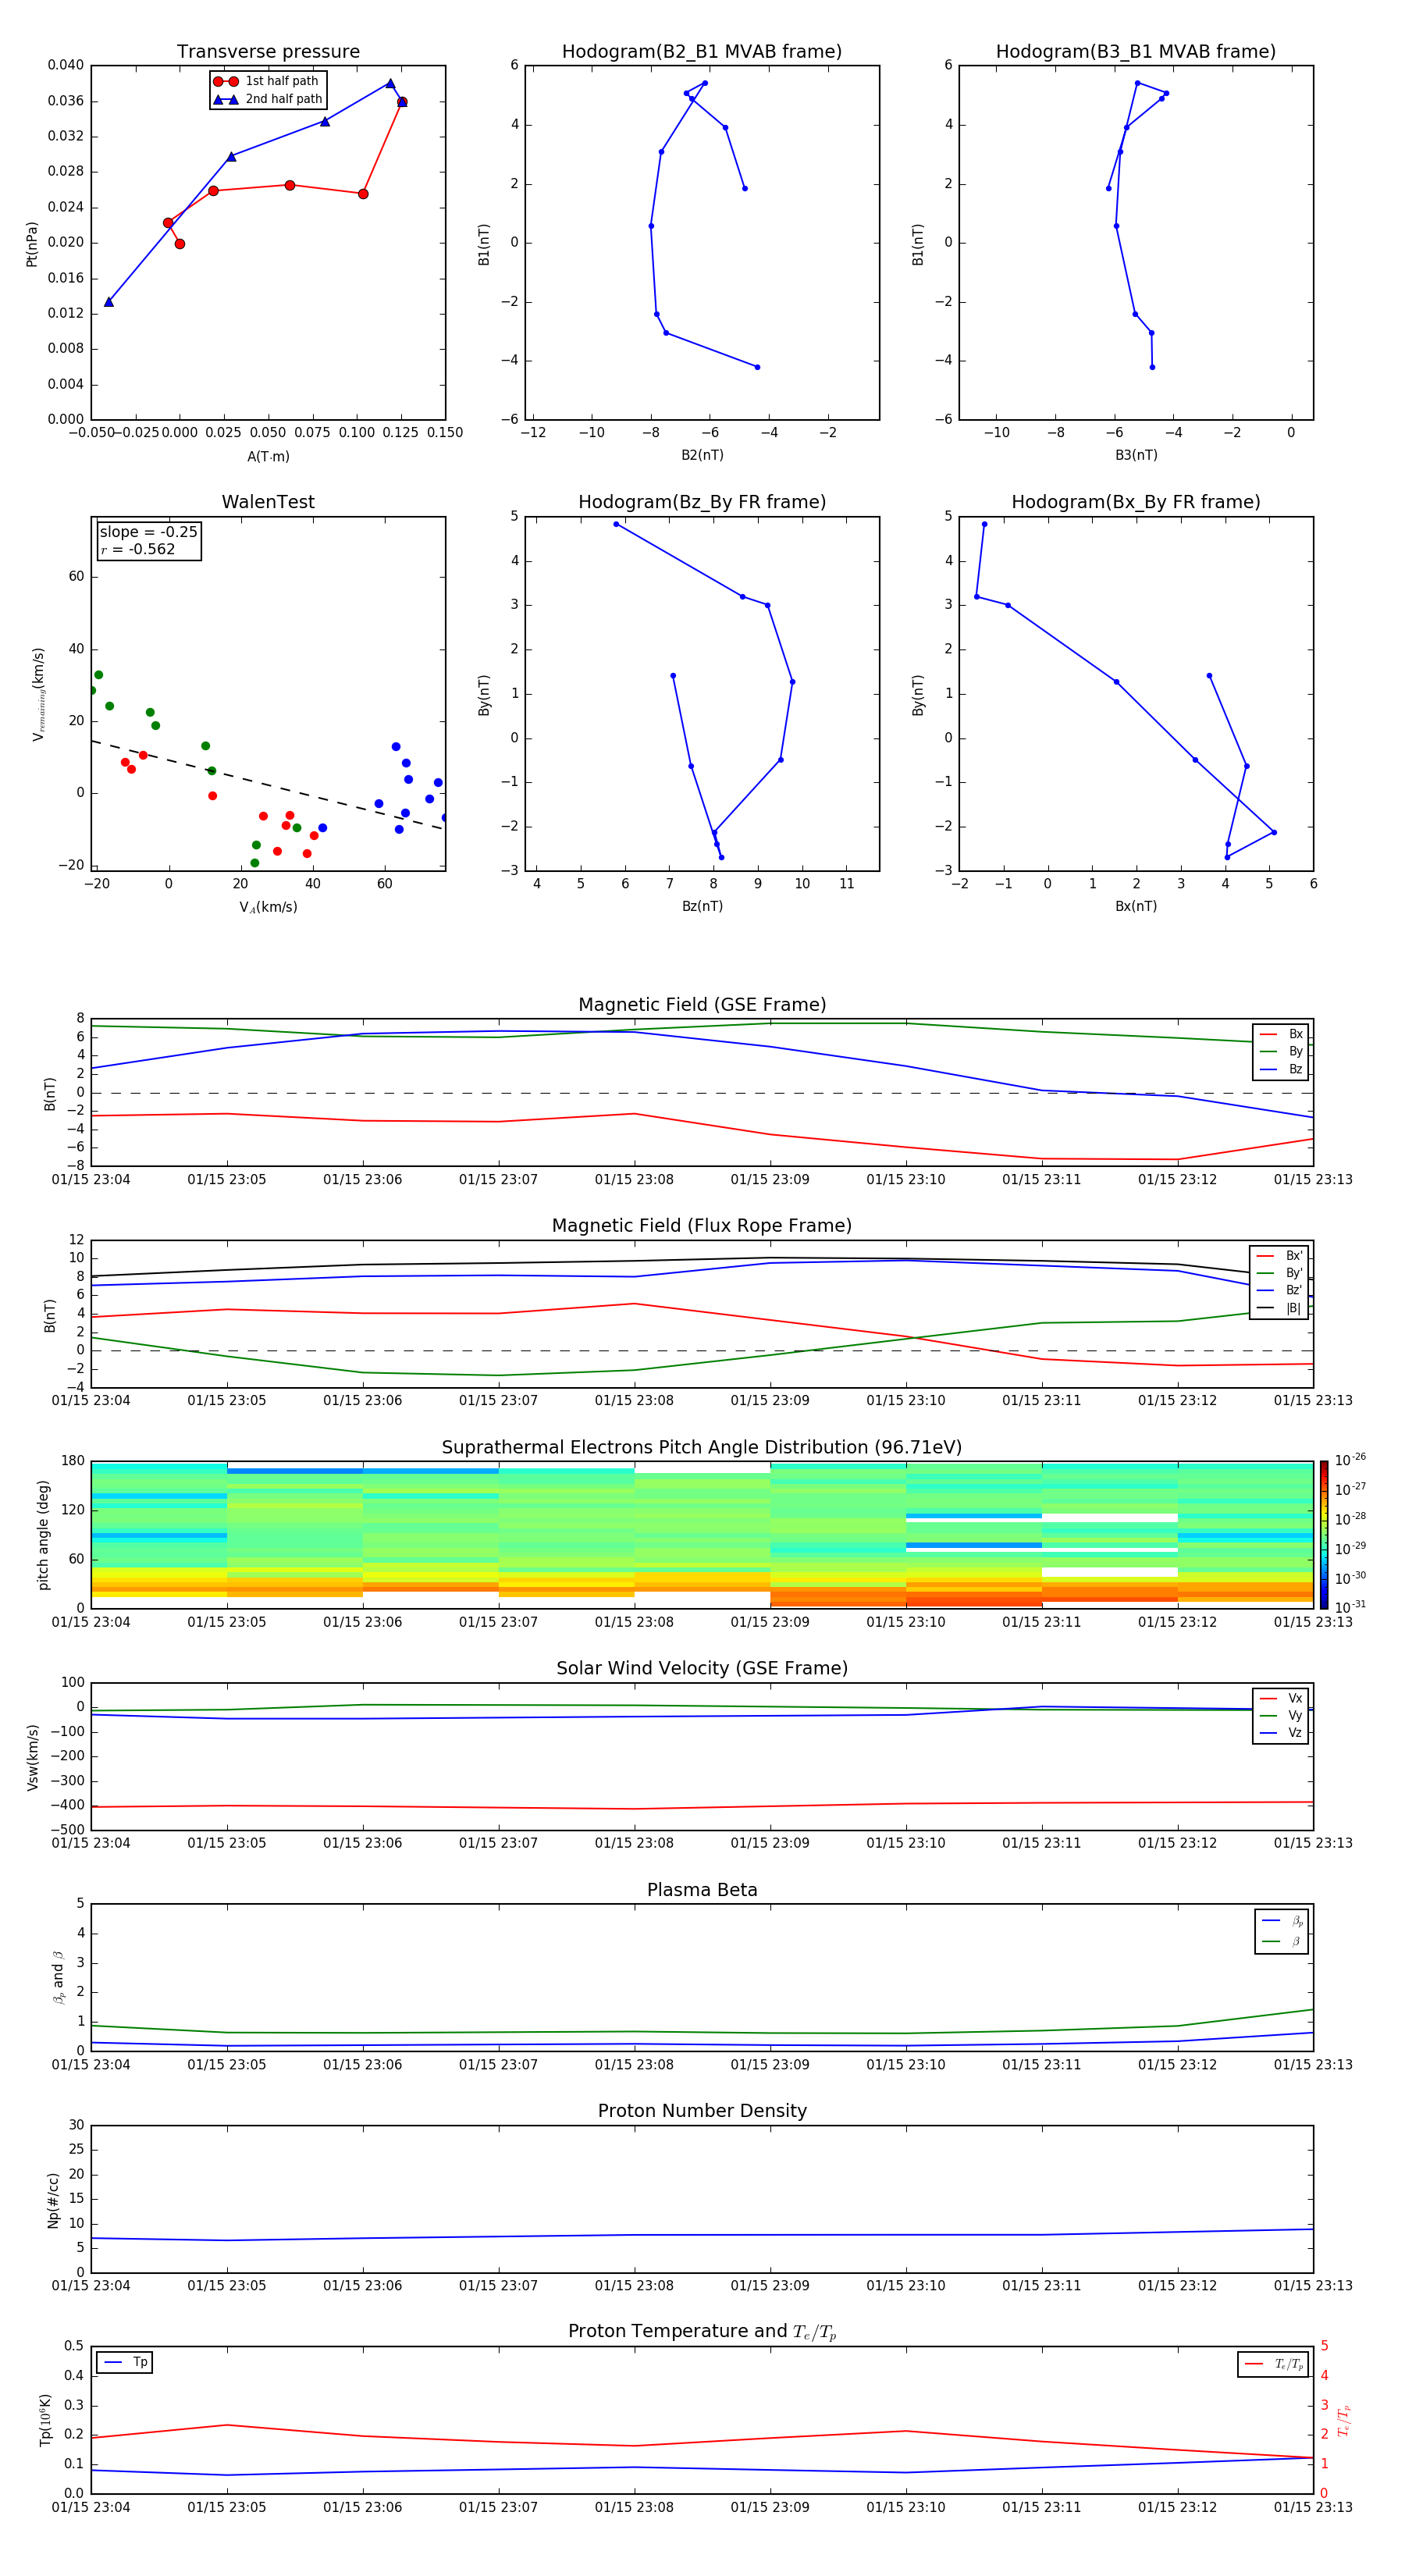Click "By(nT)" label of the Bx_By hodogram

918,694
